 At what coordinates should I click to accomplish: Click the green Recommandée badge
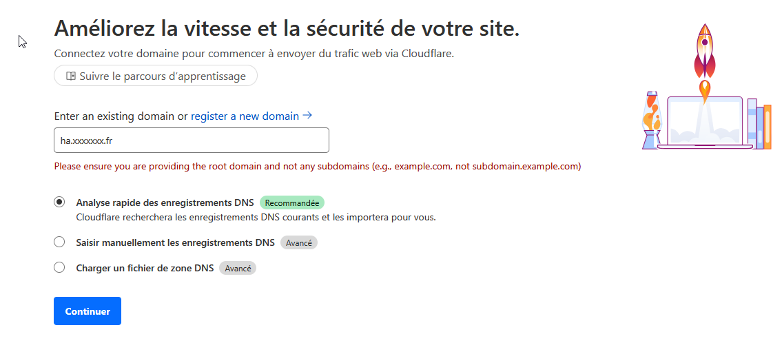(x=292, y=203)
